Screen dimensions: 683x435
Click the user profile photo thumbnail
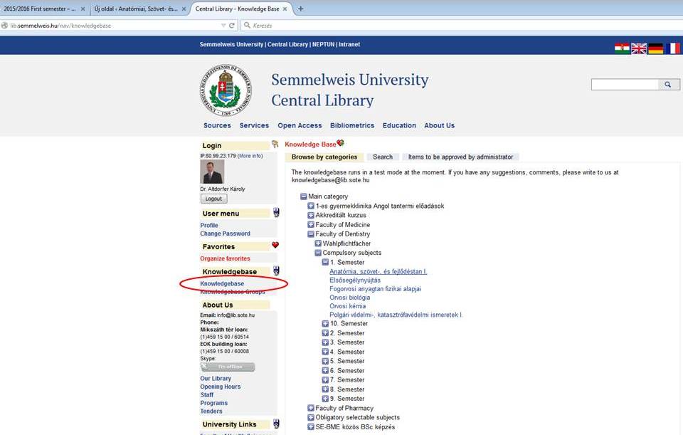pyautogui.click(x=212, y=172)
